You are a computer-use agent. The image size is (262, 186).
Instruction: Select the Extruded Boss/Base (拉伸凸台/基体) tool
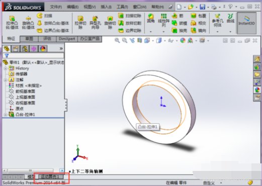pos(12,23)
